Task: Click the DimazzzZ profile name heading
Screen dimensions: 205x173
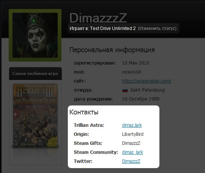Action: point(98,18)
